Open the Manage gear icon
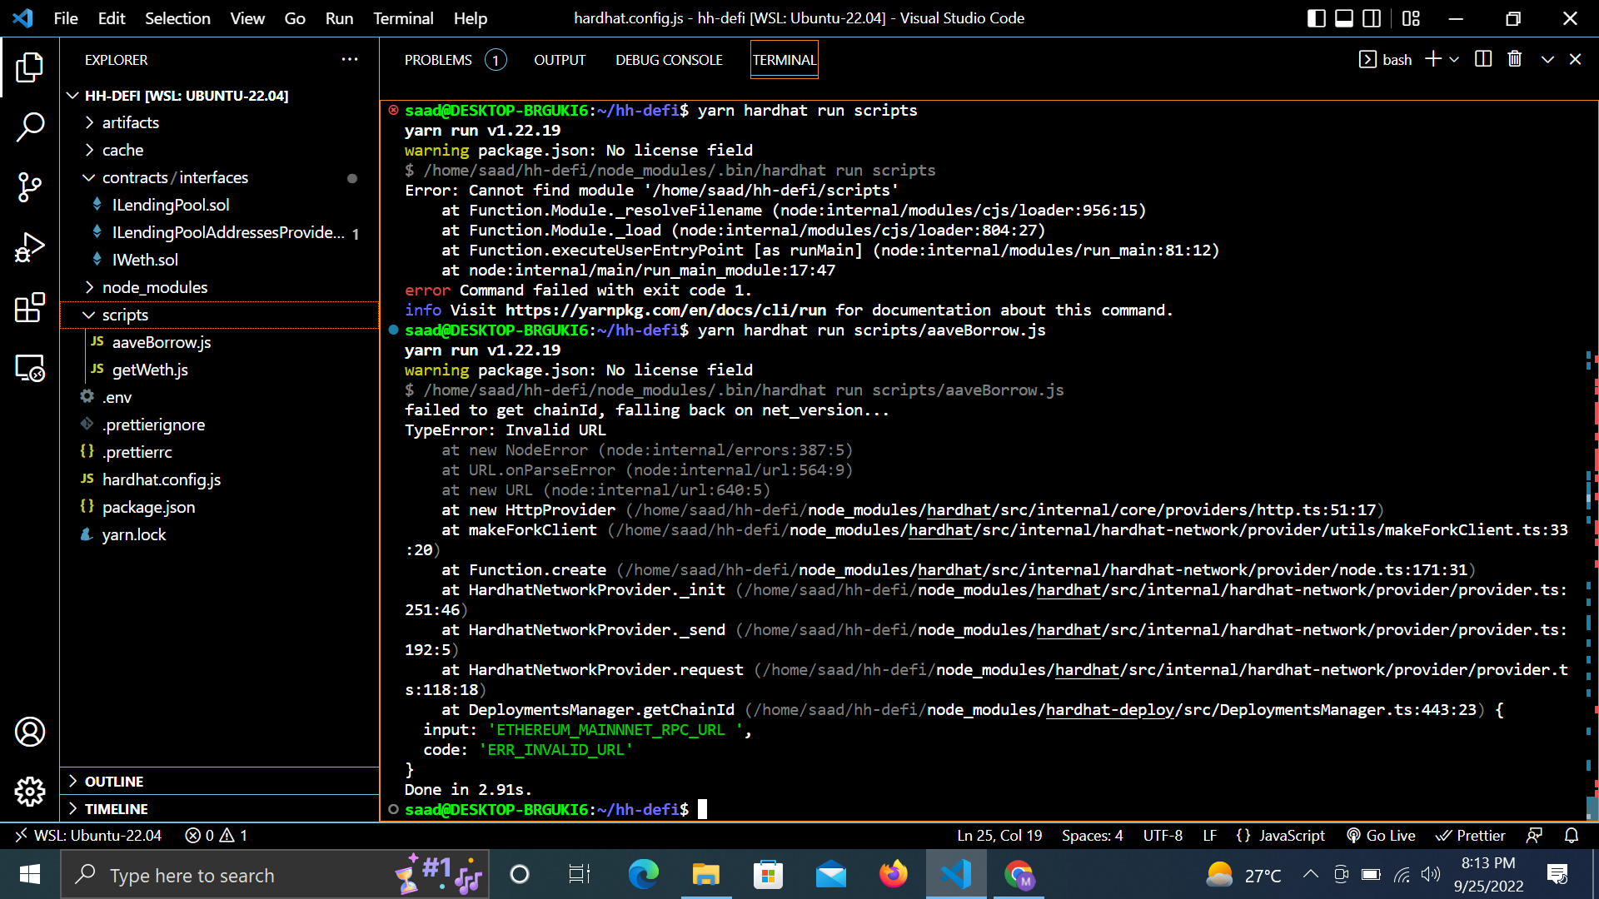The height and width of the screenshot is (899, 1599). pyautogui.click(x=29, y=791)
